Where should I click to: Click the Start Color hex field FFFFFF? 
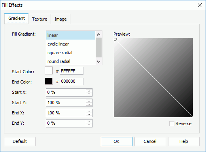72,71
